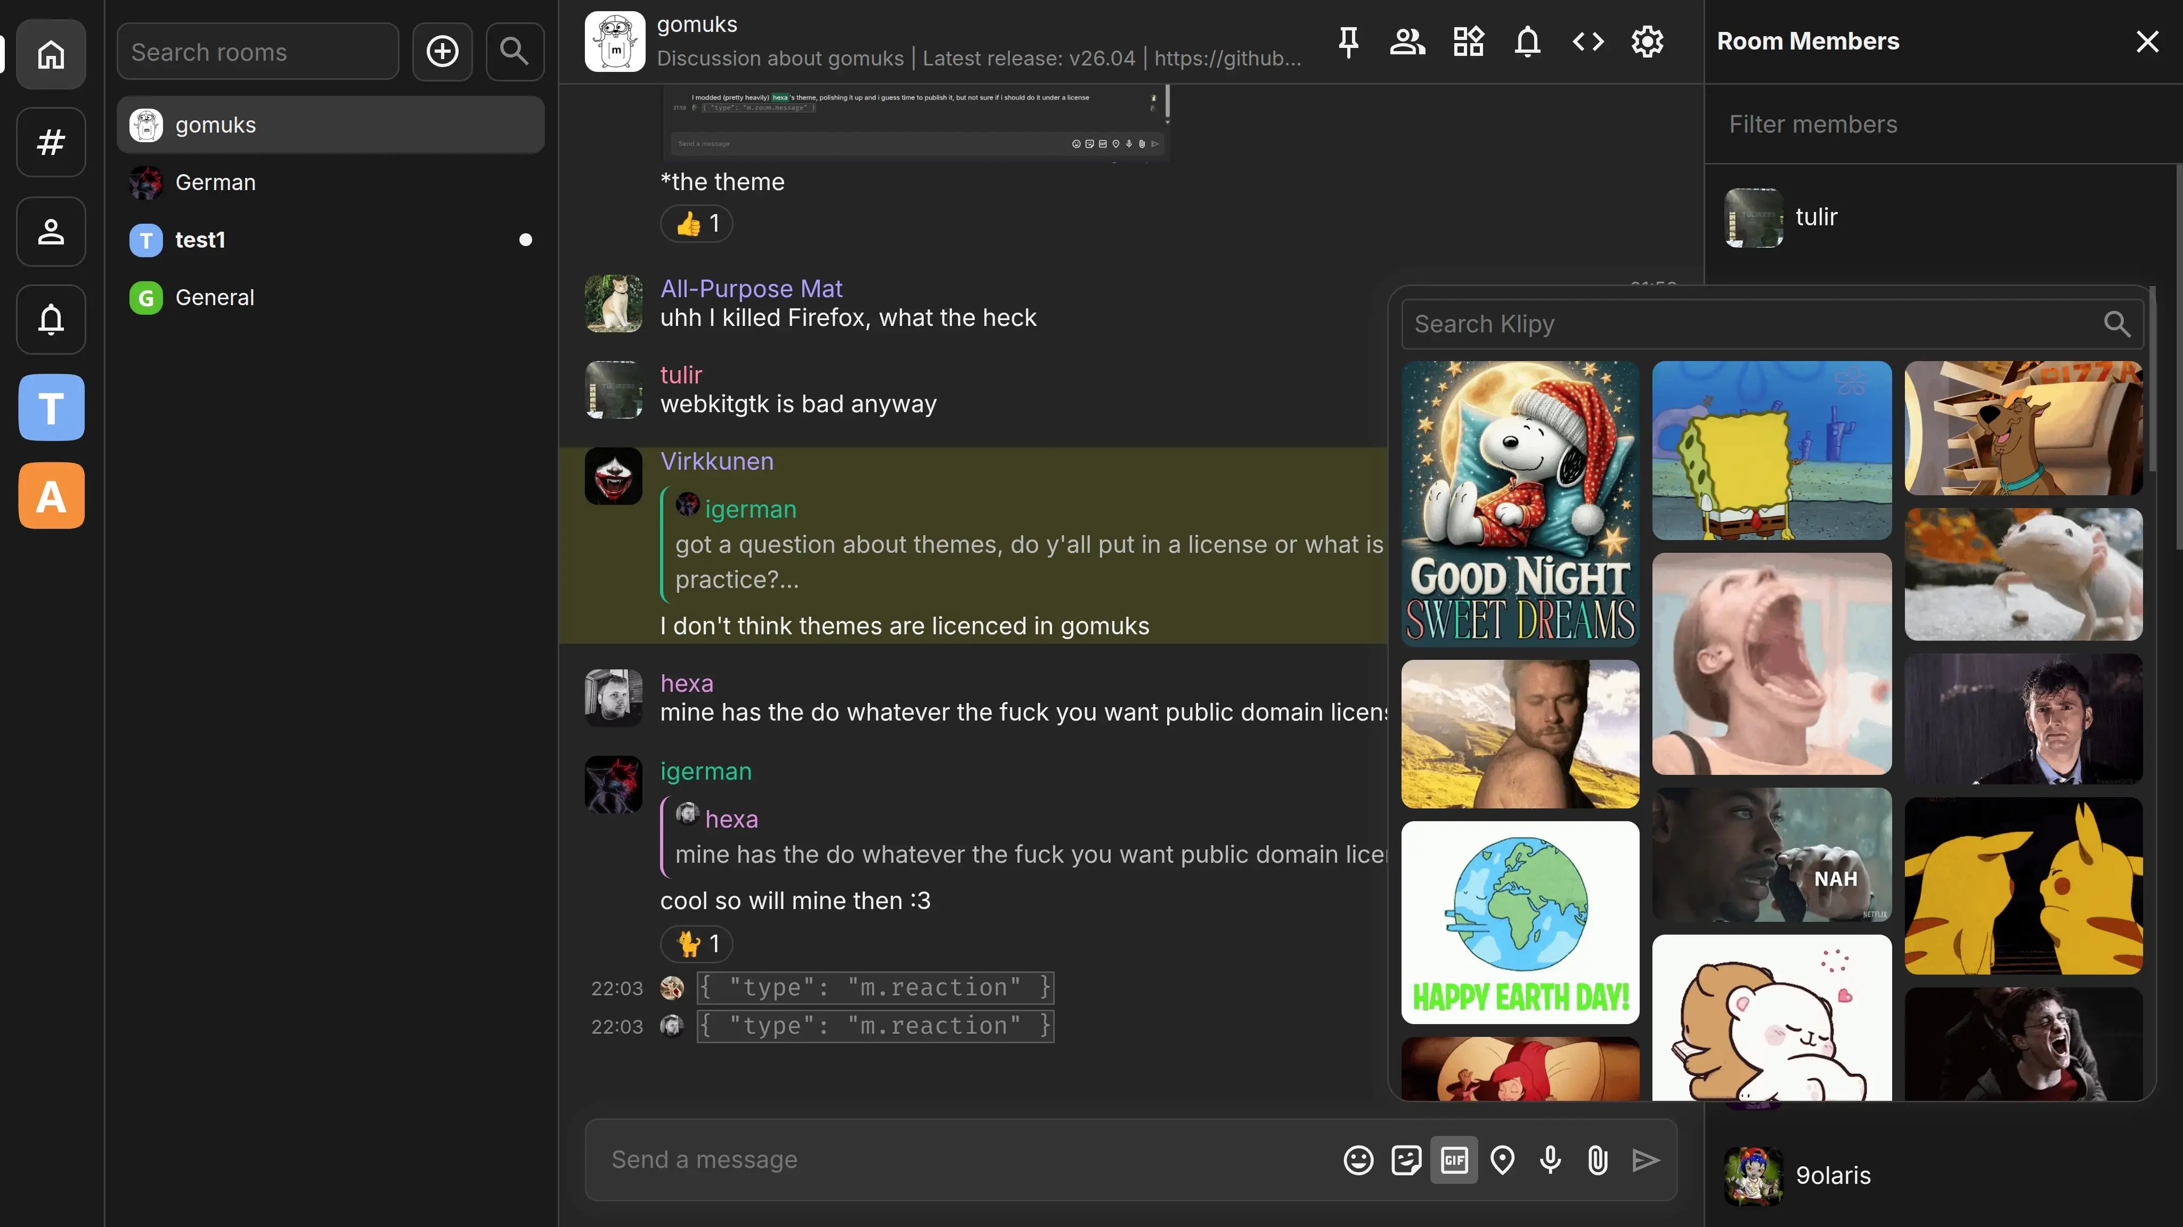Switch to the T space
The width and height of the screenshot is (2183, 1227).
50,407
